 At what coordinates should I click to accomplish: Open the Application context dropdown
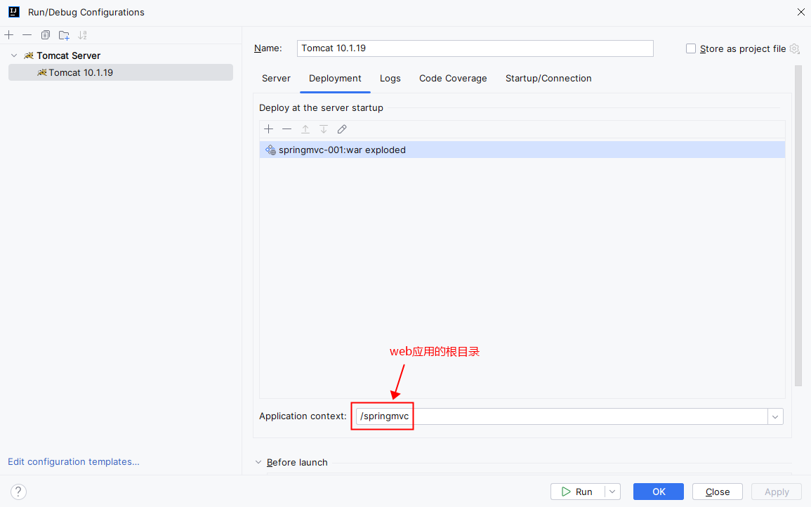(774, 416)
